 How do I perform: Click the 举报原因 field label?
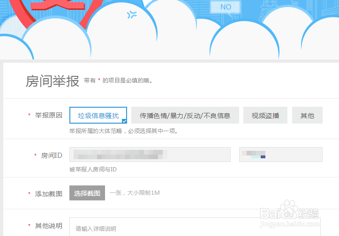[x=49, y=115]
